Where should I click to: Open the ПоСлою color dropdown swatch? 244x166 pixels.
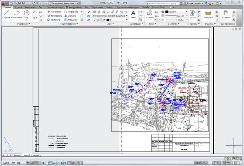(173, 12)
